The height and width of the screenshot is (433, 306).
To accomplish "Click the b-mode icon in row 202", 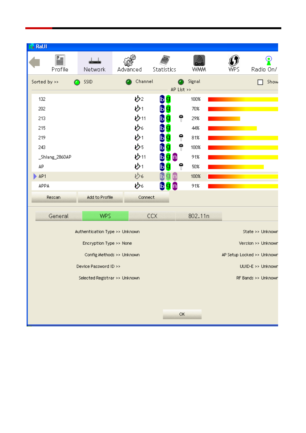I will (162, 109).
